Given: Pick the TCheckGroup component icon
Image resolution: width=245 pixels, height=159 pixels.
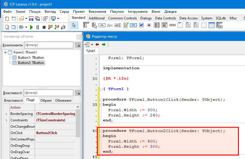Looking at the screenshot, I should pos(196,25).
